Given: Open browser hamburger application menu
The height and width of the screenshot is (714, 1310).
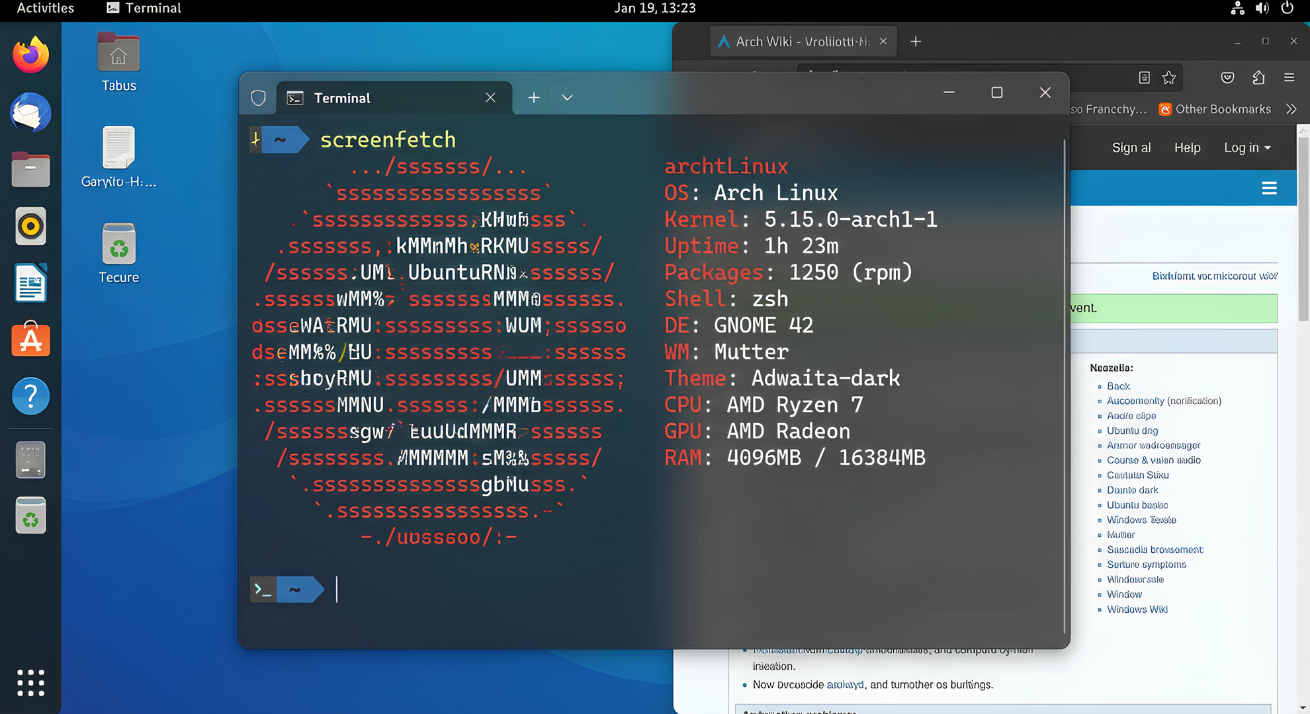Looking at the screenshot, I should [1289, 77].
